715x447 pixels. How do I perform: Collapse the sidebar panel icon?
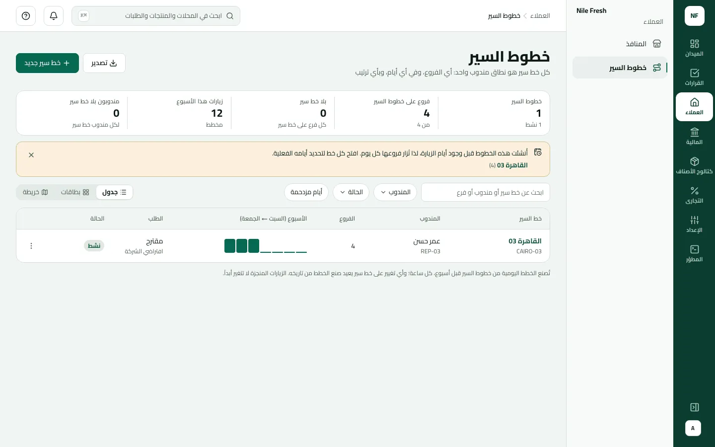point(694,407)
